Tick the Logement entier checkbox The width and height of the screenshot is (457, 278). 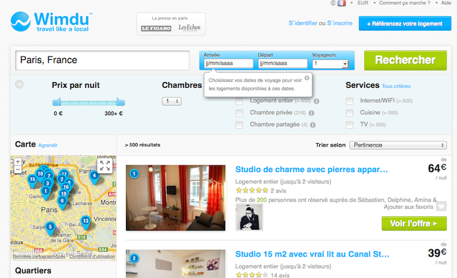[x=240, y=101]
